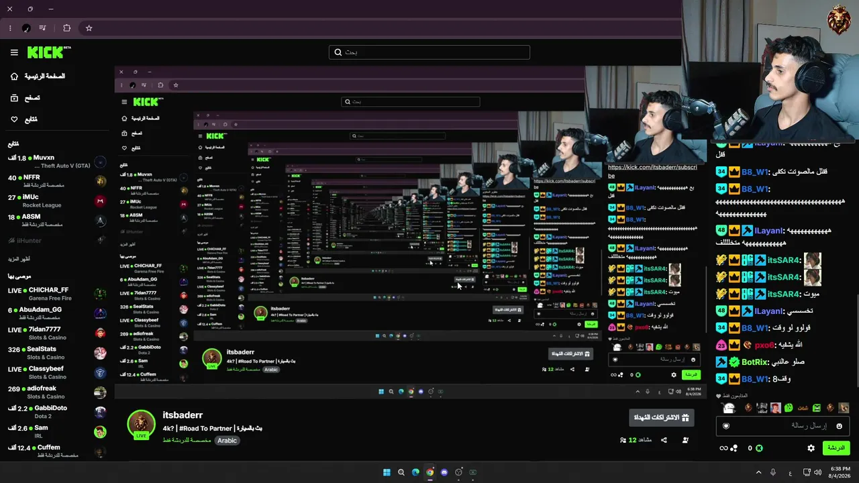Open the متابع following heart item
This screenshot has height=483, width=859.
pyautogui.click(x=23, y=119)
